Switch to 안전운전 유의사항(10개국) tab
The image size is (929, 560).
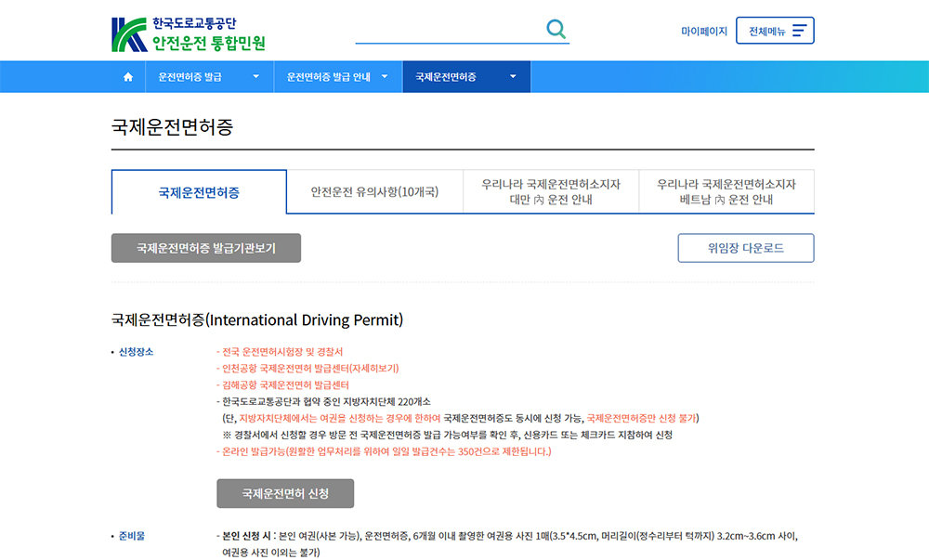point(374,192)
